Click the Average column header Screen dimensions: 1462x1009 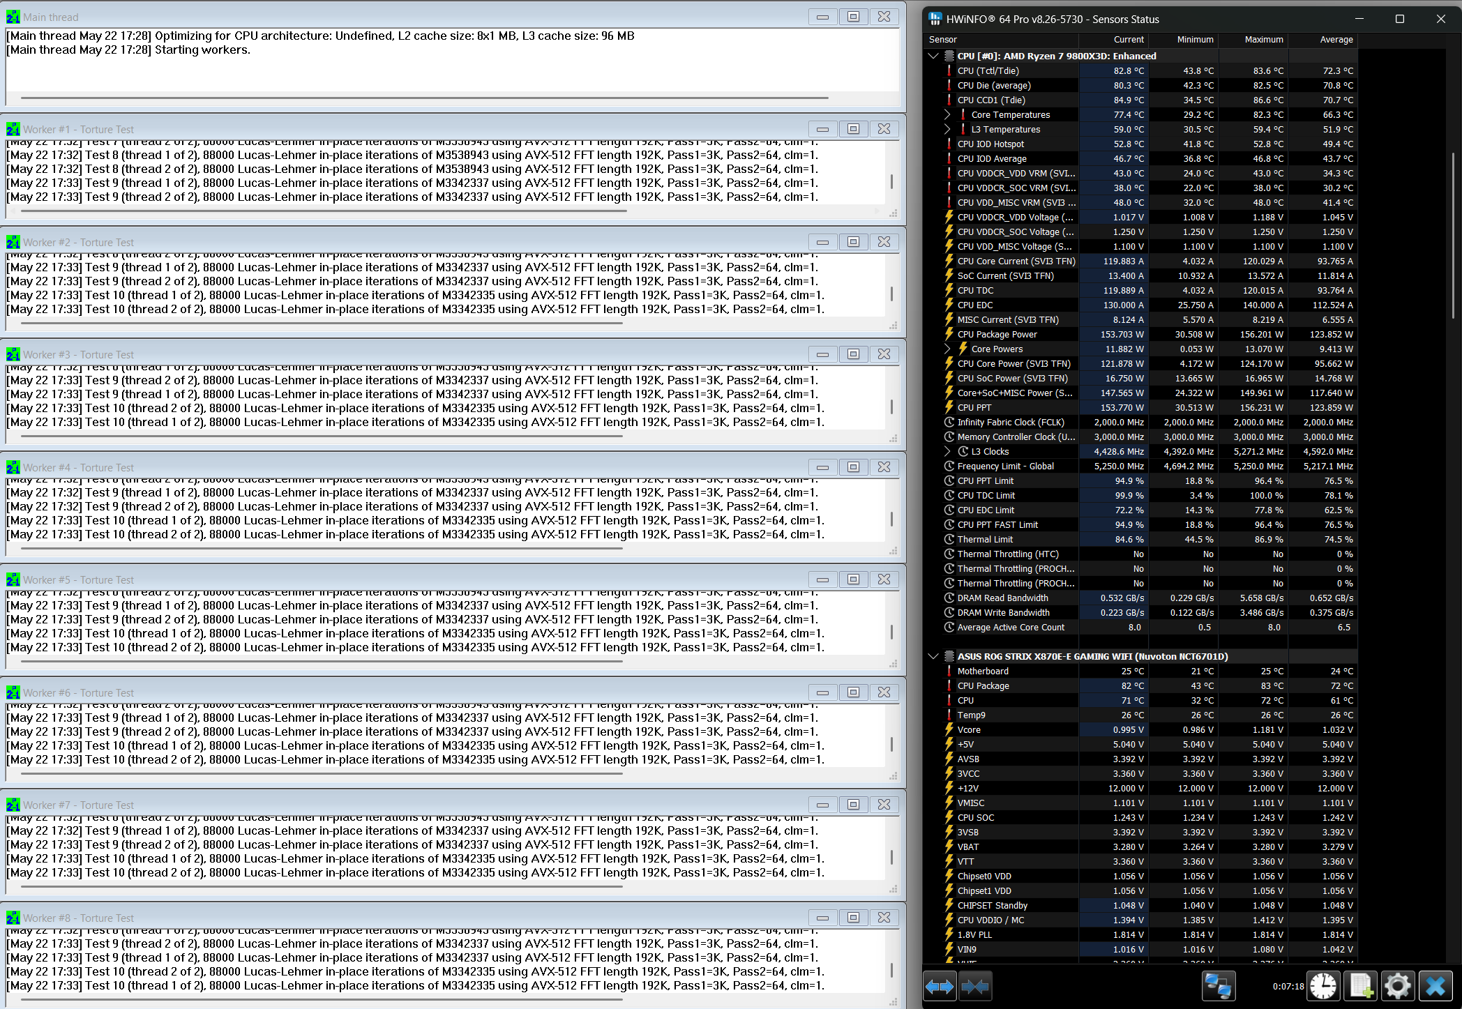[1336, 40]
